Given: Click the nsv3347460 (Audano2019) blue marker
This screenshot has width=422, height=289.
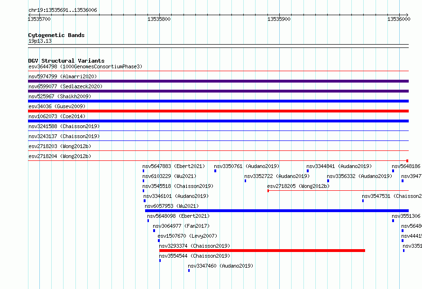Looking at the screenshot, I should (x=189, y=270).
